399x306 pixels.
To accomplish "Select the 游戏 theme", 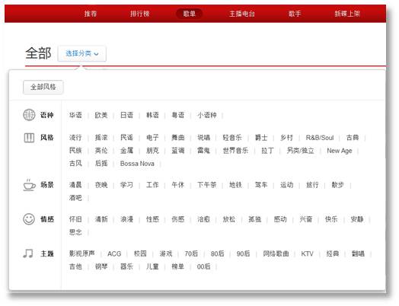I will [166, 253].
